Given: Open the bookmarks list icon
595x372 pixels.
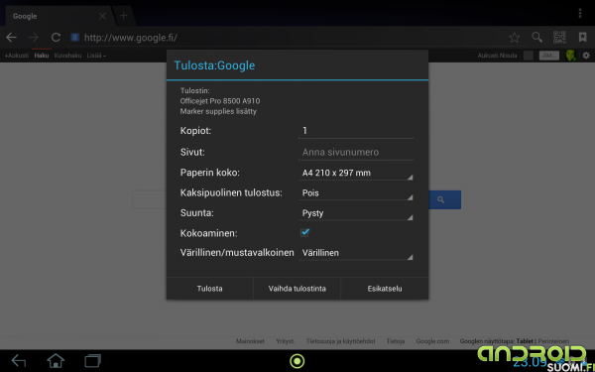Looking at the screenshot, I should pos(582,38).
